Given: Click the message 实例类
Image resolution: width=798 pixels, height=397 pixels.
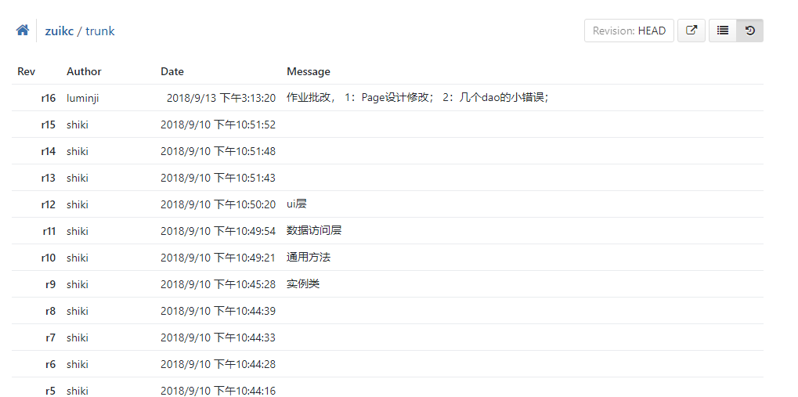Looking at the screenshot, I should coord(303,284).
